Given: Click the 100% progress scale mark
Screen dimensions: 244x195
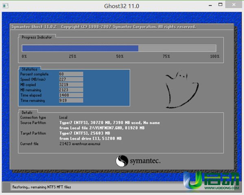Looking at the screenshot, I should click(x=215, y=56).
